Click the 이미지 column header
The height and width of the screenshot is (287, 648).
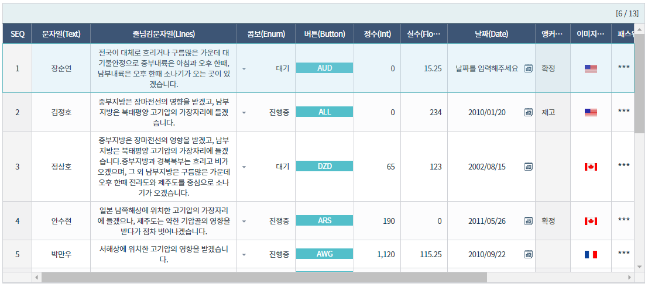[x=591, y=34]
